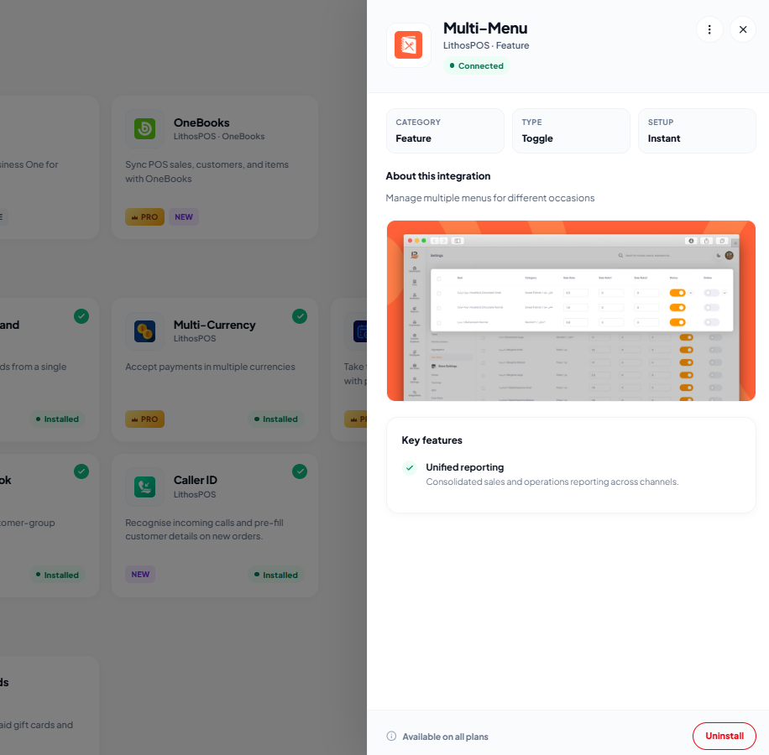
Task: Click the Multi-Currency coins app icon
Action: (144, 331)
